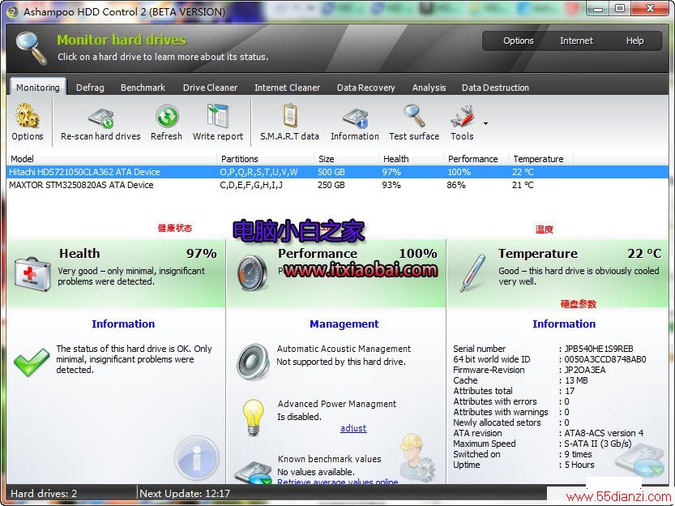
Task: Click the magnifying glass header icon
Action: pos(31,49)
